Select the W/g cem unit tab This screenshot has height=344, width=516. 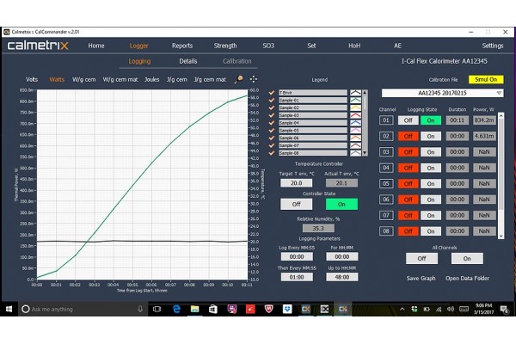(84, 79)
